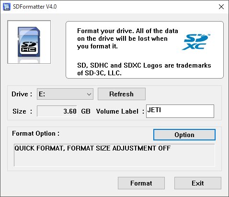229x197 pixels.
Task: Refresh the drive list
Action: pyautogui.click(x=122, y=94)
